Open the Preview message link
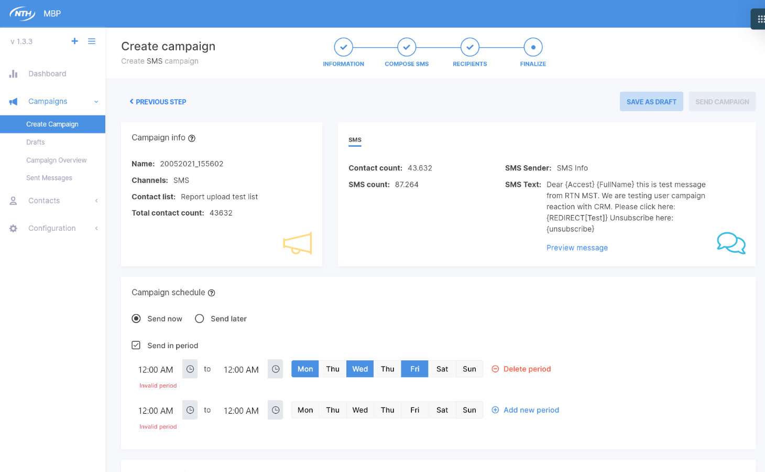Image resolution: width=765 pixels, height=472 pixels. (x=577, y=248)
